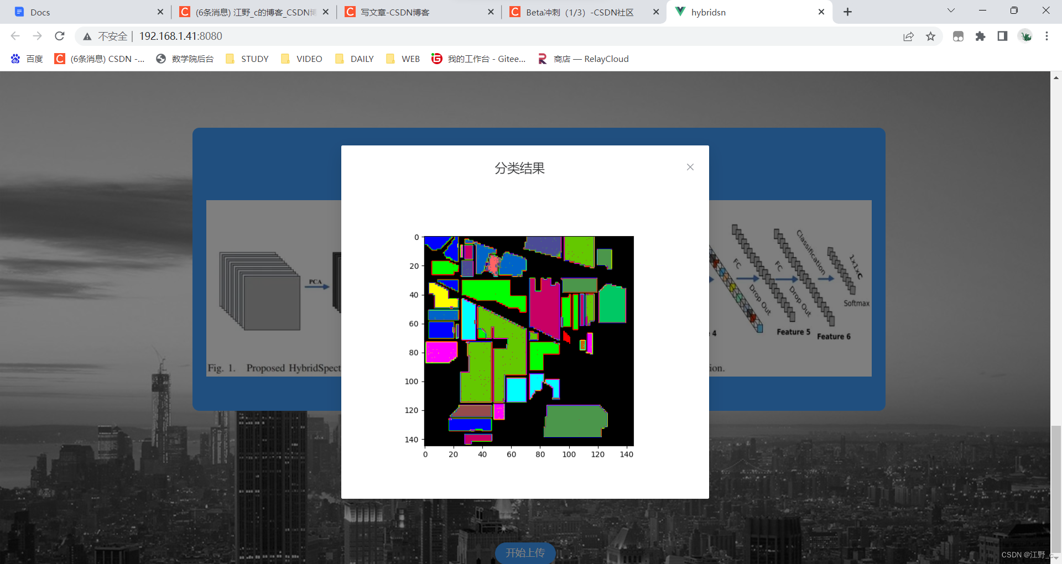Open Chrome three-dot menu
This screenshot has width=1062, height=564.
1047,36
